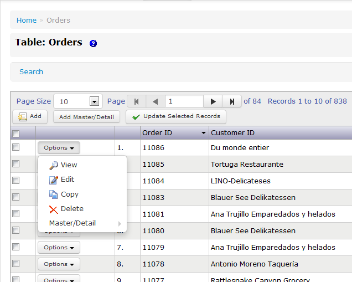Click the Home breadcrumb link
The height and width of the screenshot is (282, 352).
coord(26,20)
